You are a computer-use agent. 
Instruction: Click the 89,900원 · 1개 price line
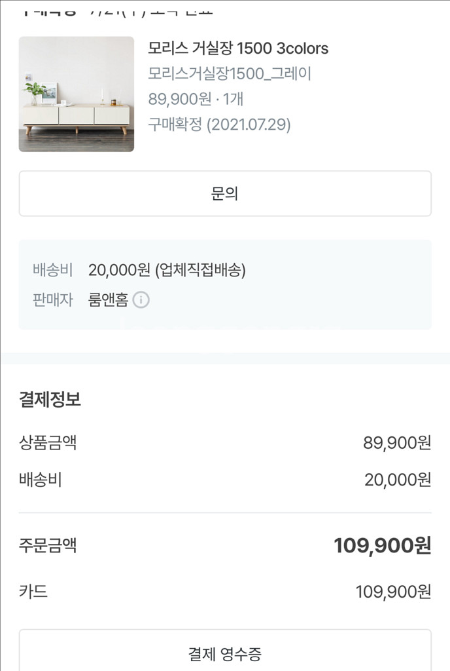(x=196, y=99)
